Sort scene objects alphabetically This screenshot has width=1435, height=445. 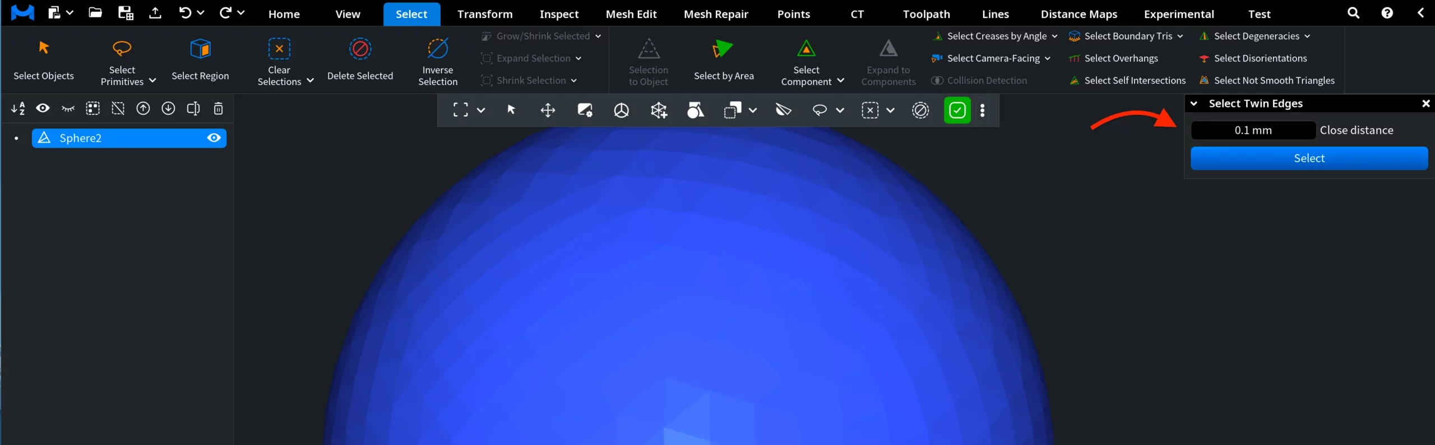click(x=18, y=108)
